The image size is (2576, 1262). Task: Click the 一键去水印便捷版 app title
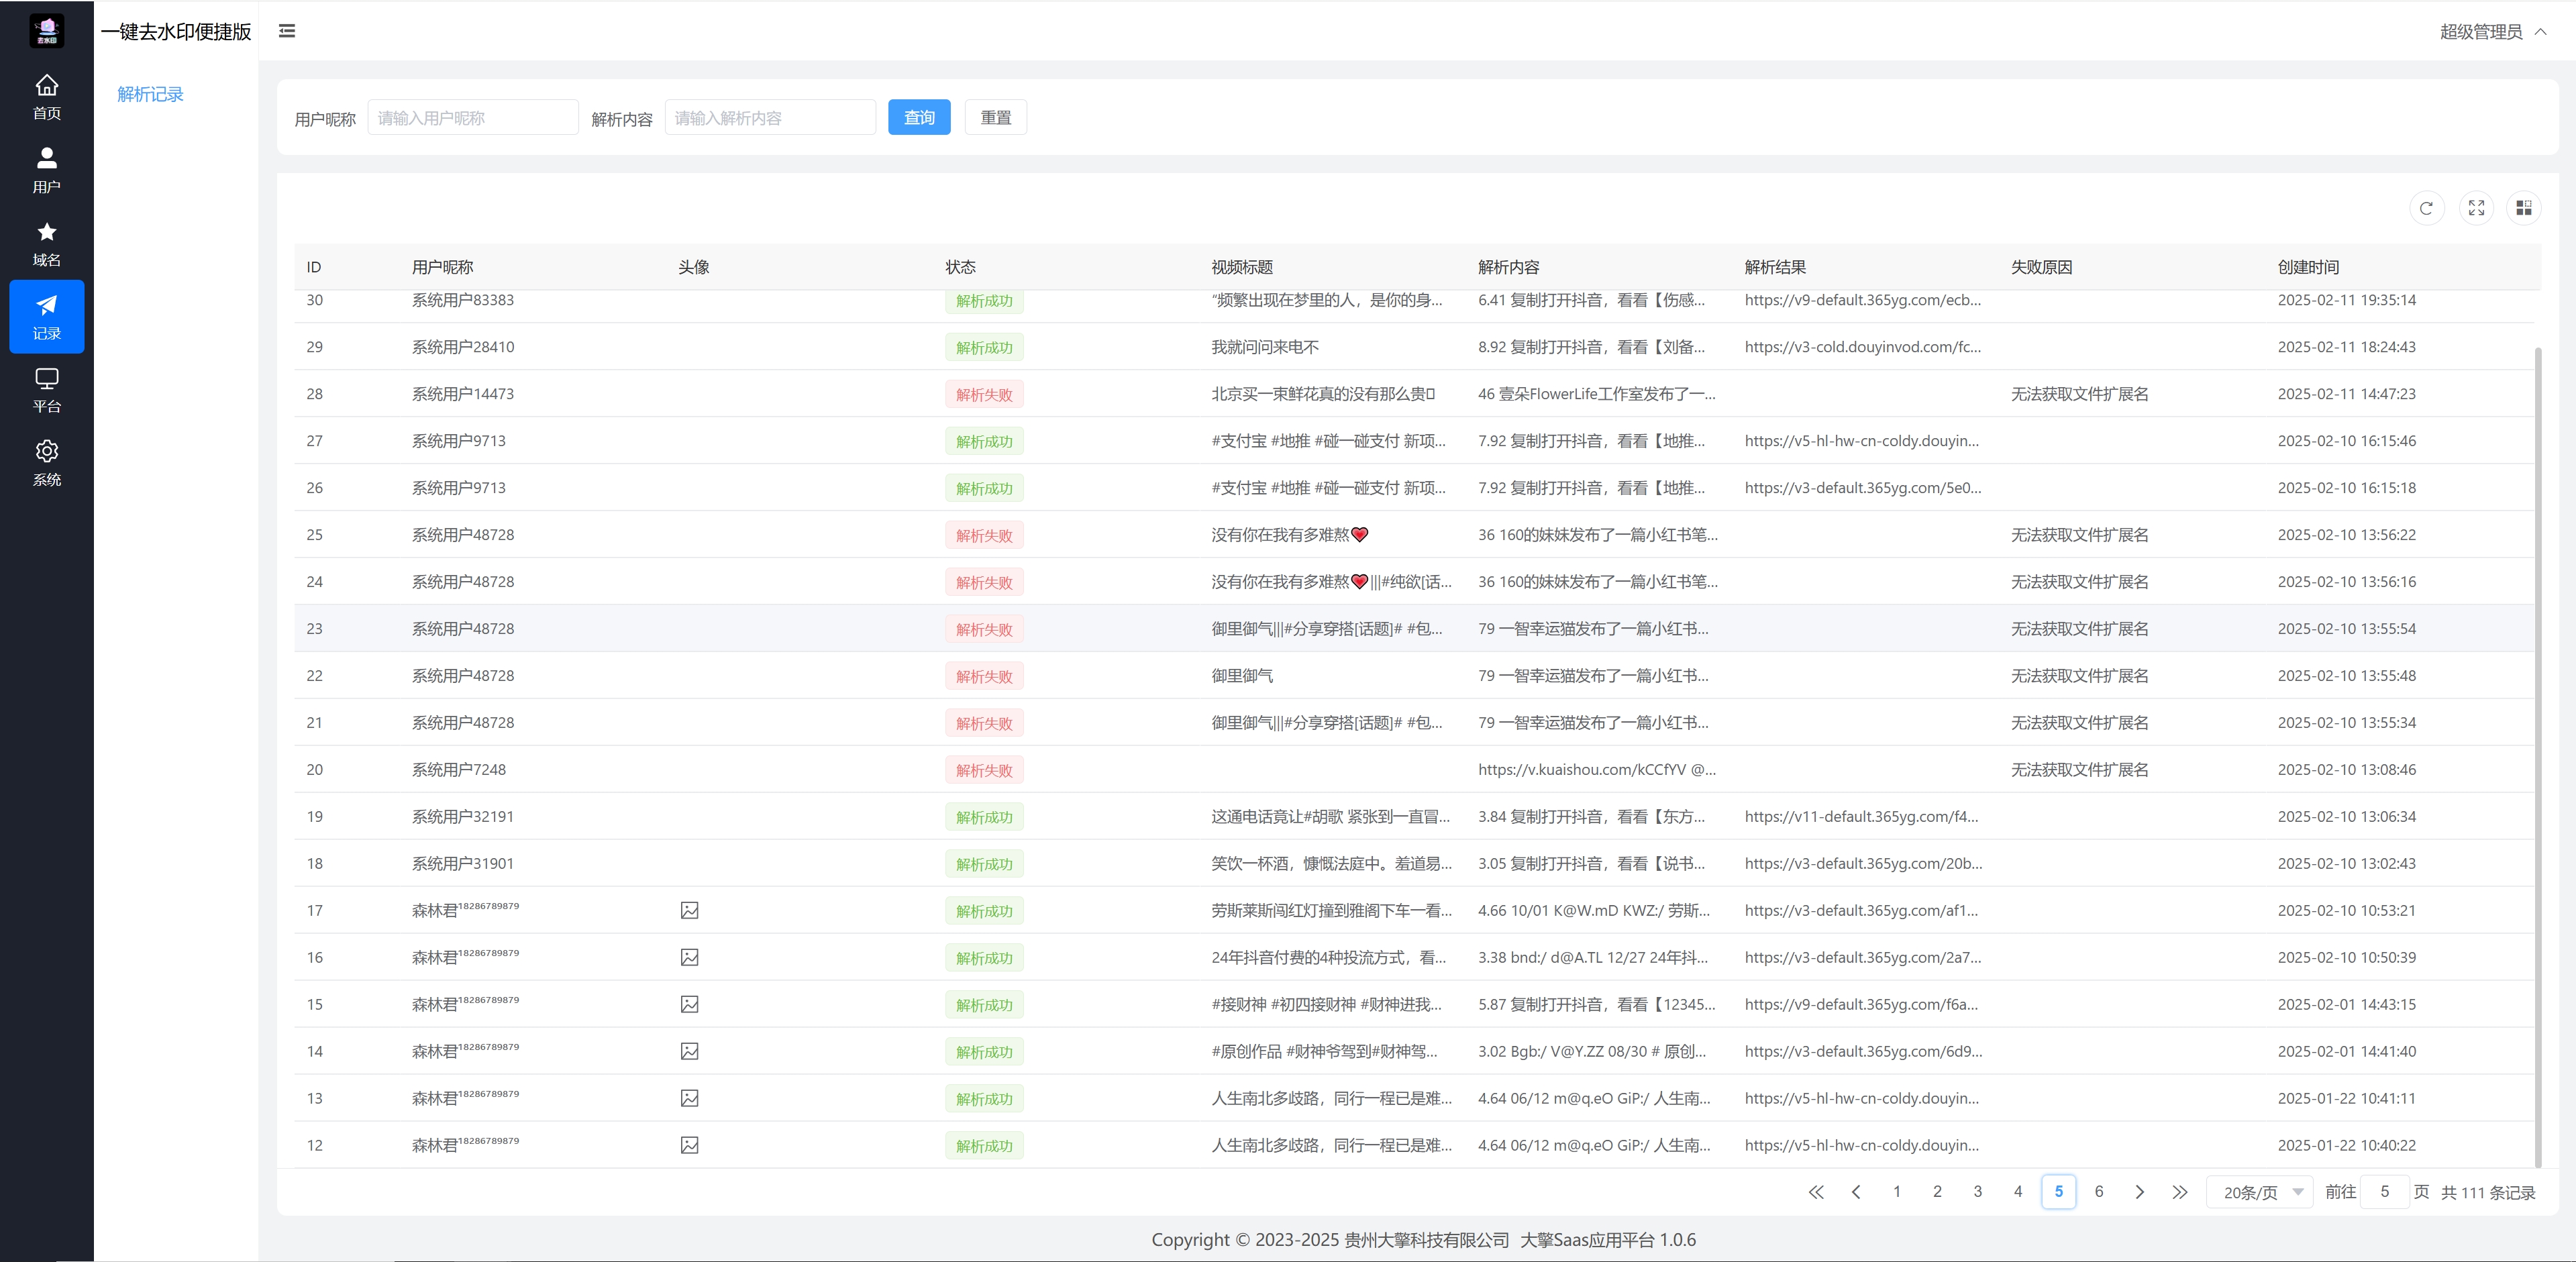[176, 31]
